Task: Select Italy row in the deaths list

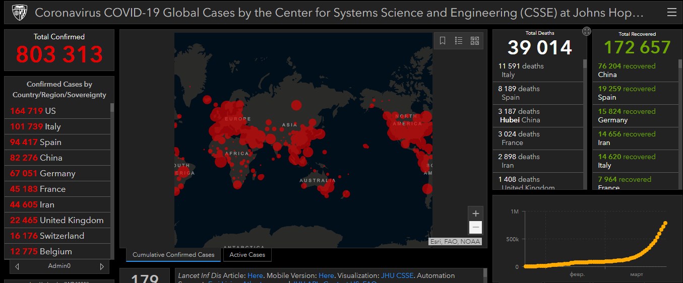Action: point(538,70)
